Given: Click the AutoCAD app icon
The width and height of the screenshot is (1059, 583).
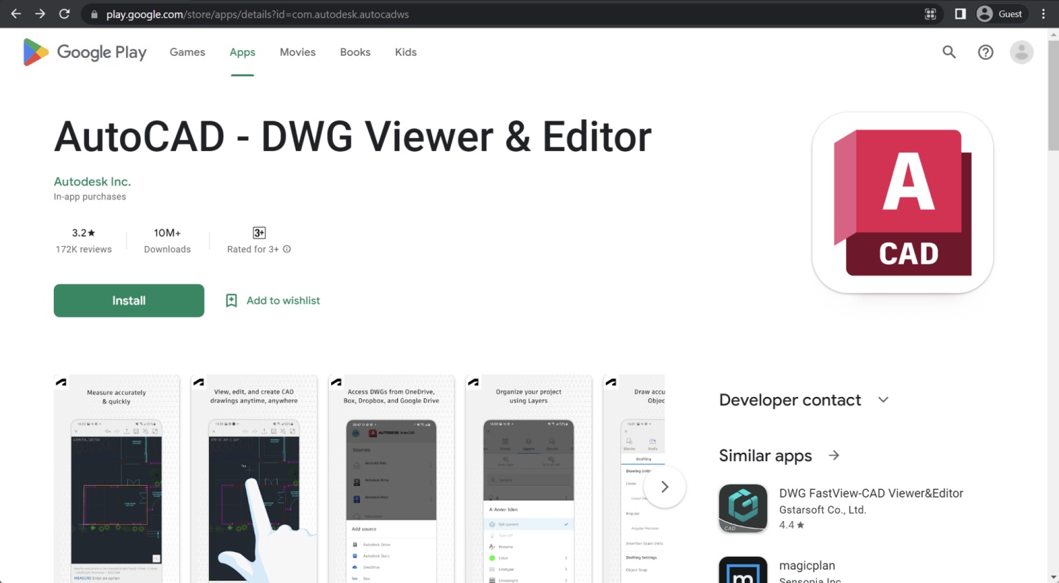Looking at the screenshot, I should click(x=902, y=202).
